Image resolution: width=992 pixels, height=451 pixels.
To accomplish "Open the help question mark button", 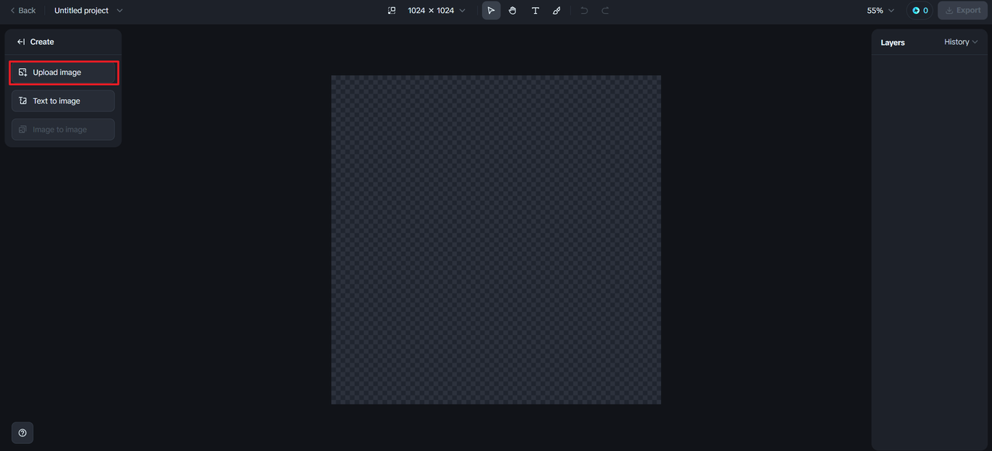I will tap(22, 433).
